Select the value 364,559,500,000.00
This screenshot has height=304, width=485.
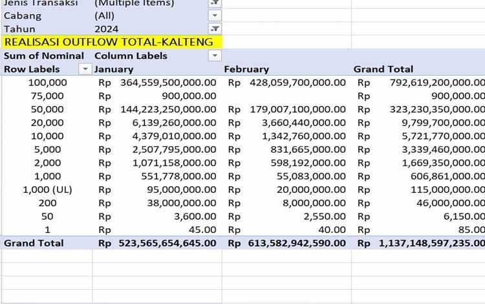168,83
